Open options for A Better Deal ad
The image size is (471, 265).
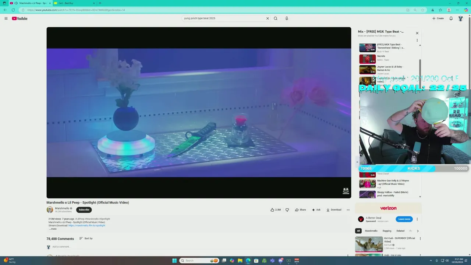click(417, 219)
